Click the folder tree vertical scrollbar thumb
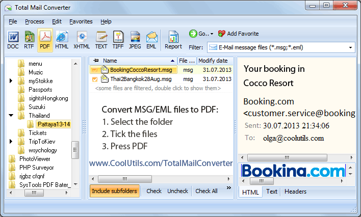Screen dimensions: 361x217 tap(75, 150)
